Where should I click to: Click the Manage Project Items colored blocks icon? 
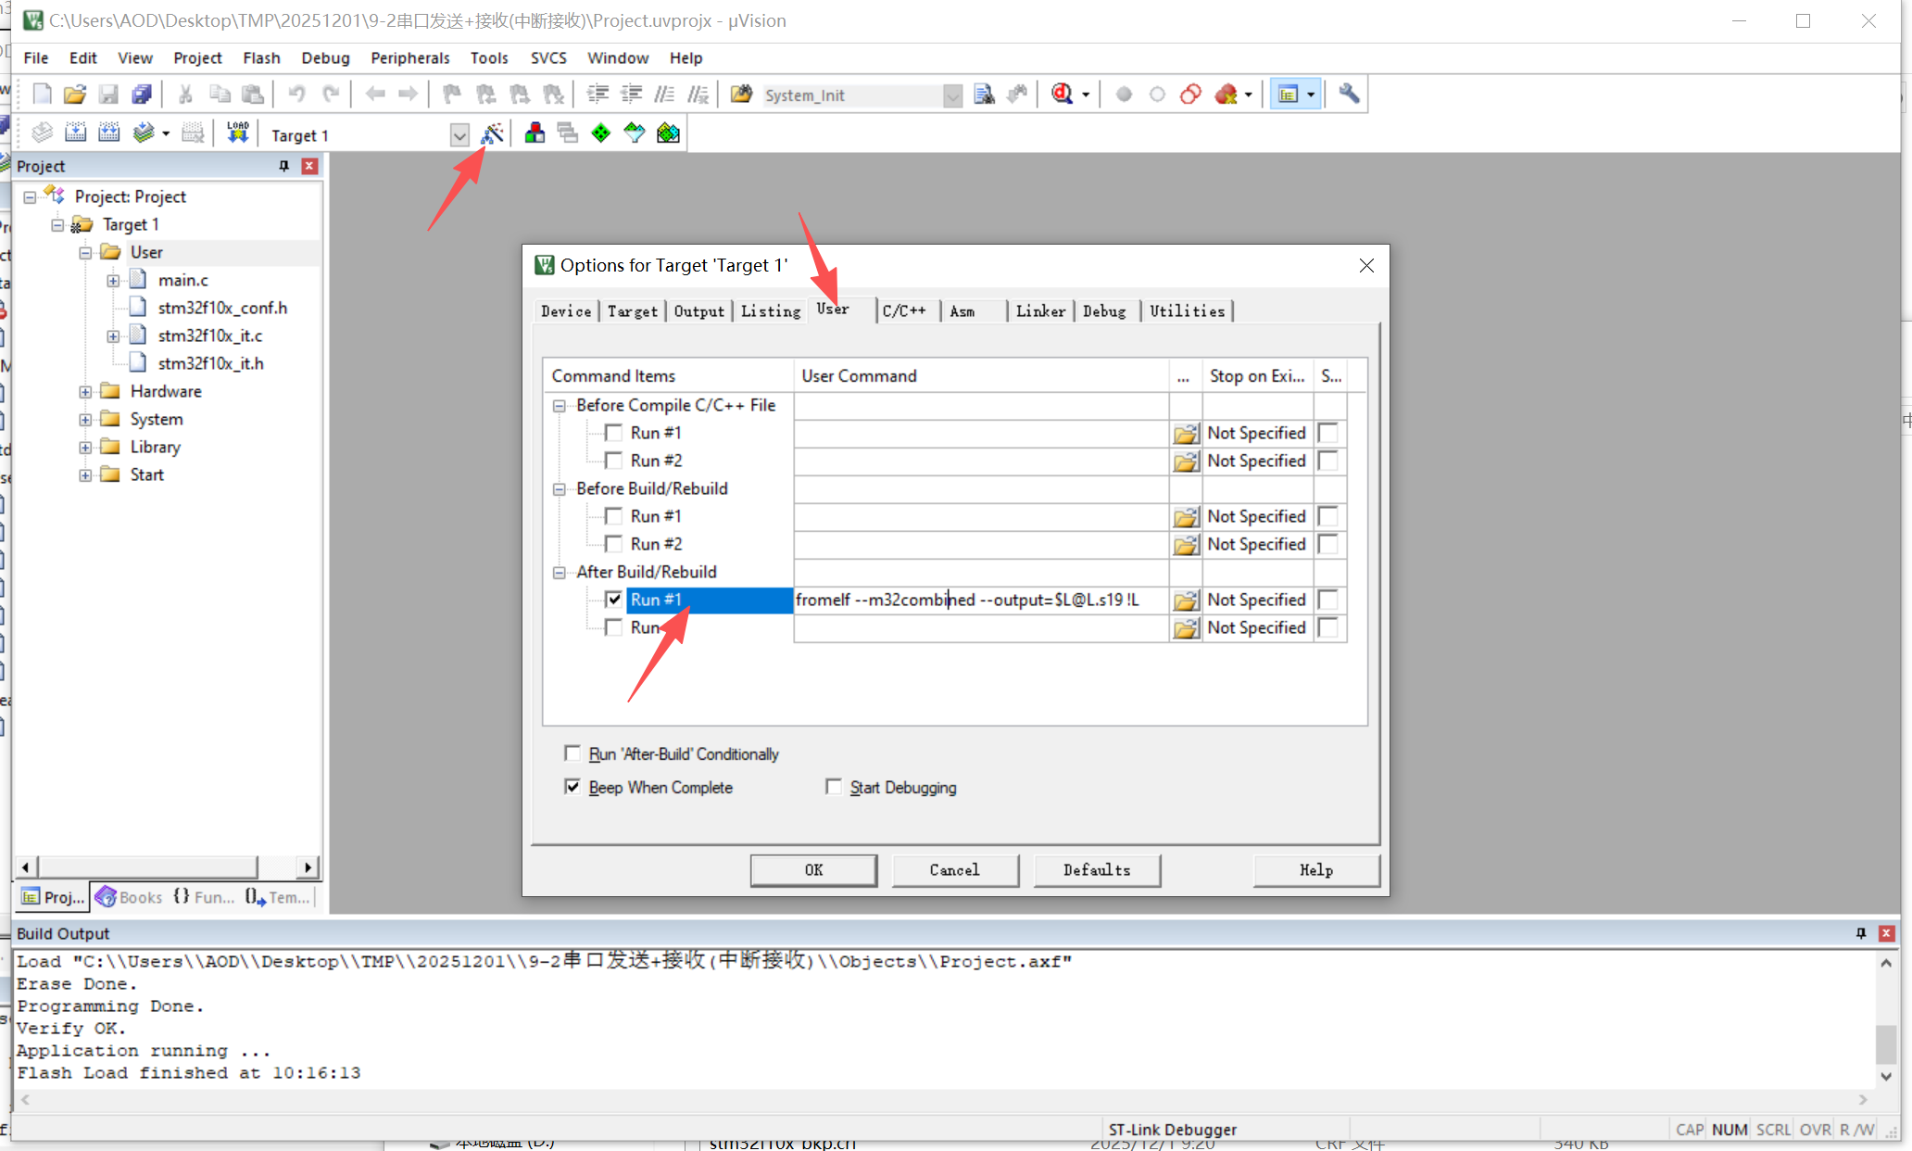(x=535, y=133)
